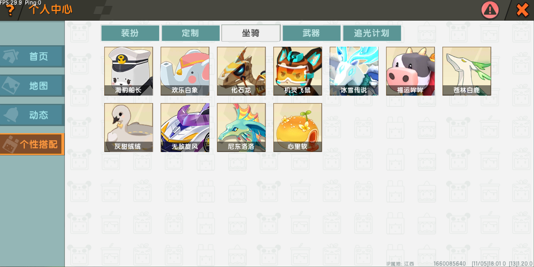
Task: Choose the 冰雪传说 mount
Action: pyautogui.click(x=354, y=71)
